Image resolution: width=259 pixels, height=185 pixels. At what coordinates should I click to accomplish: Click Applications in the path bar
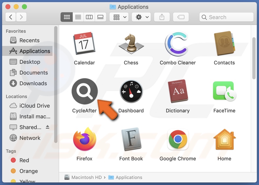[125, 177]
